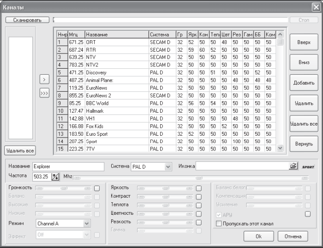Click row number 14 header cell

62,141
